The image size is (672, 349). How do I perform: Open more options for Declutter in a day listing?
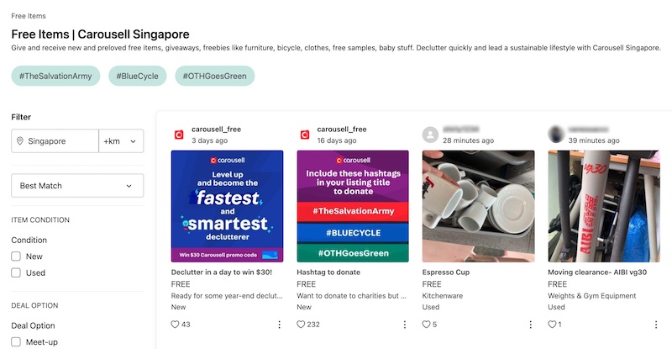(x=279, y=324)
